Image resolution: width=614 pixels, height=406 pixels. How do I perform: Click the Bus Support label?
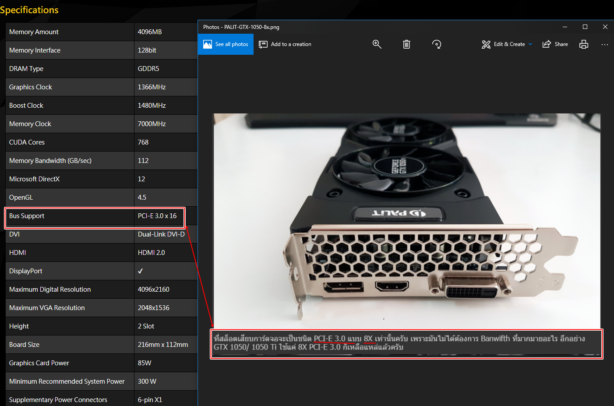tap(27, 216)
